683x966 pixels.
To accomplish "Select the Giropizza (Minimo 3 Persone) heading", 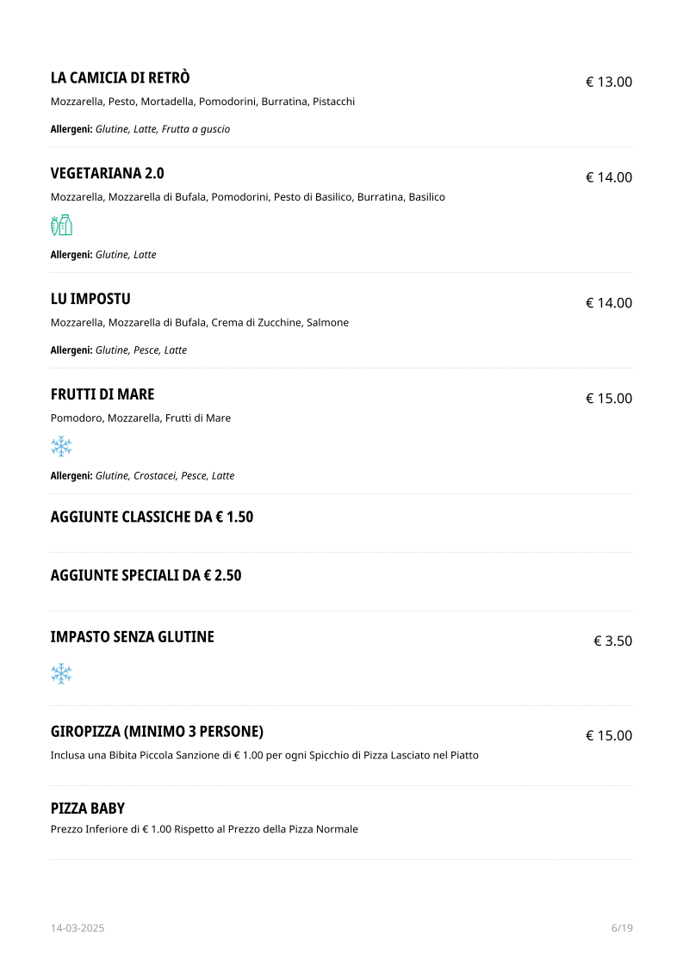I will pyautogui.click(x=157, y=732).
